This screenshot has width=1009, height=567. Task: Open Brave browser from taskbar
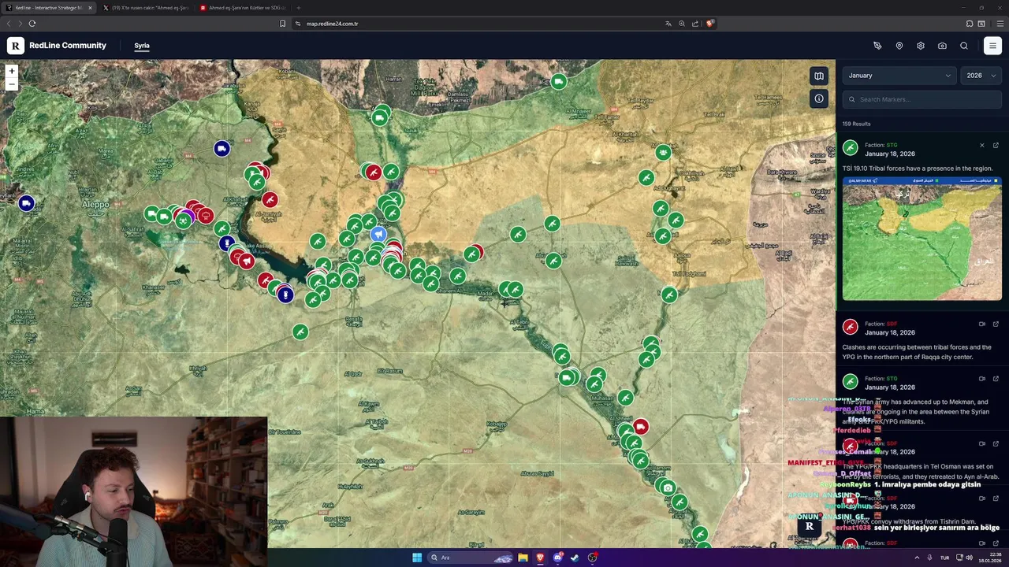pyautogui.click(x=540, y=558)
